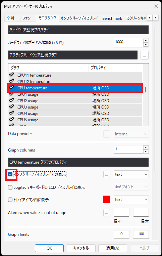Toggle checkmark for CPU4 usage graph
Viewport: 162px width, 256px height.
[x=11, y=113]
